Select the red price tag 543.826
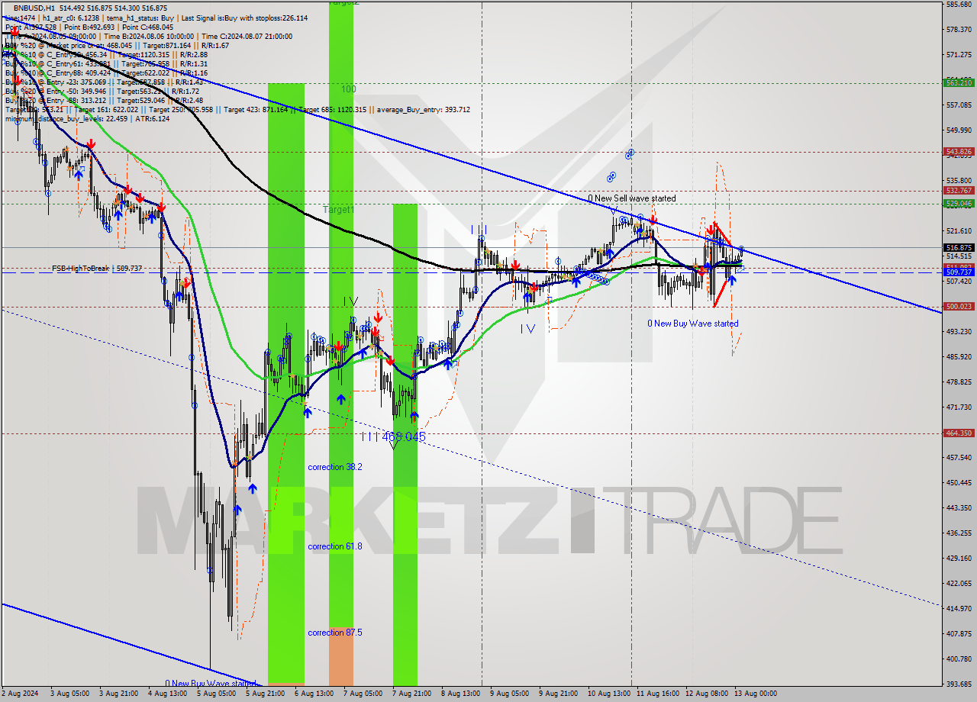The width and height of the screenshot is (977, 702). point(959,152)
